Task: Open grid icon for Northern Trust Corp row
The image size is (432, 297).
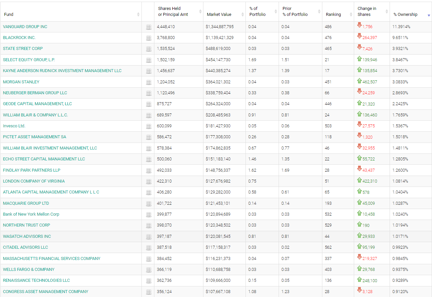Action: (148, 226)
